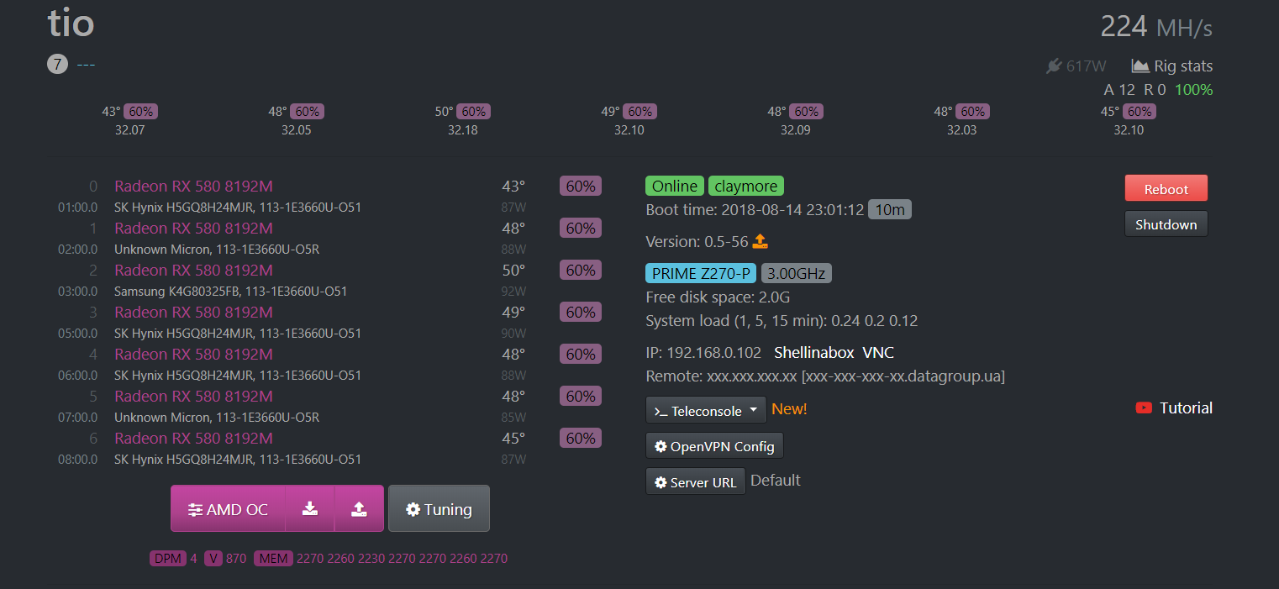The image size is (1279, 589).
Task: Click the power plug 617W icon
Action: coord(1054,66)
